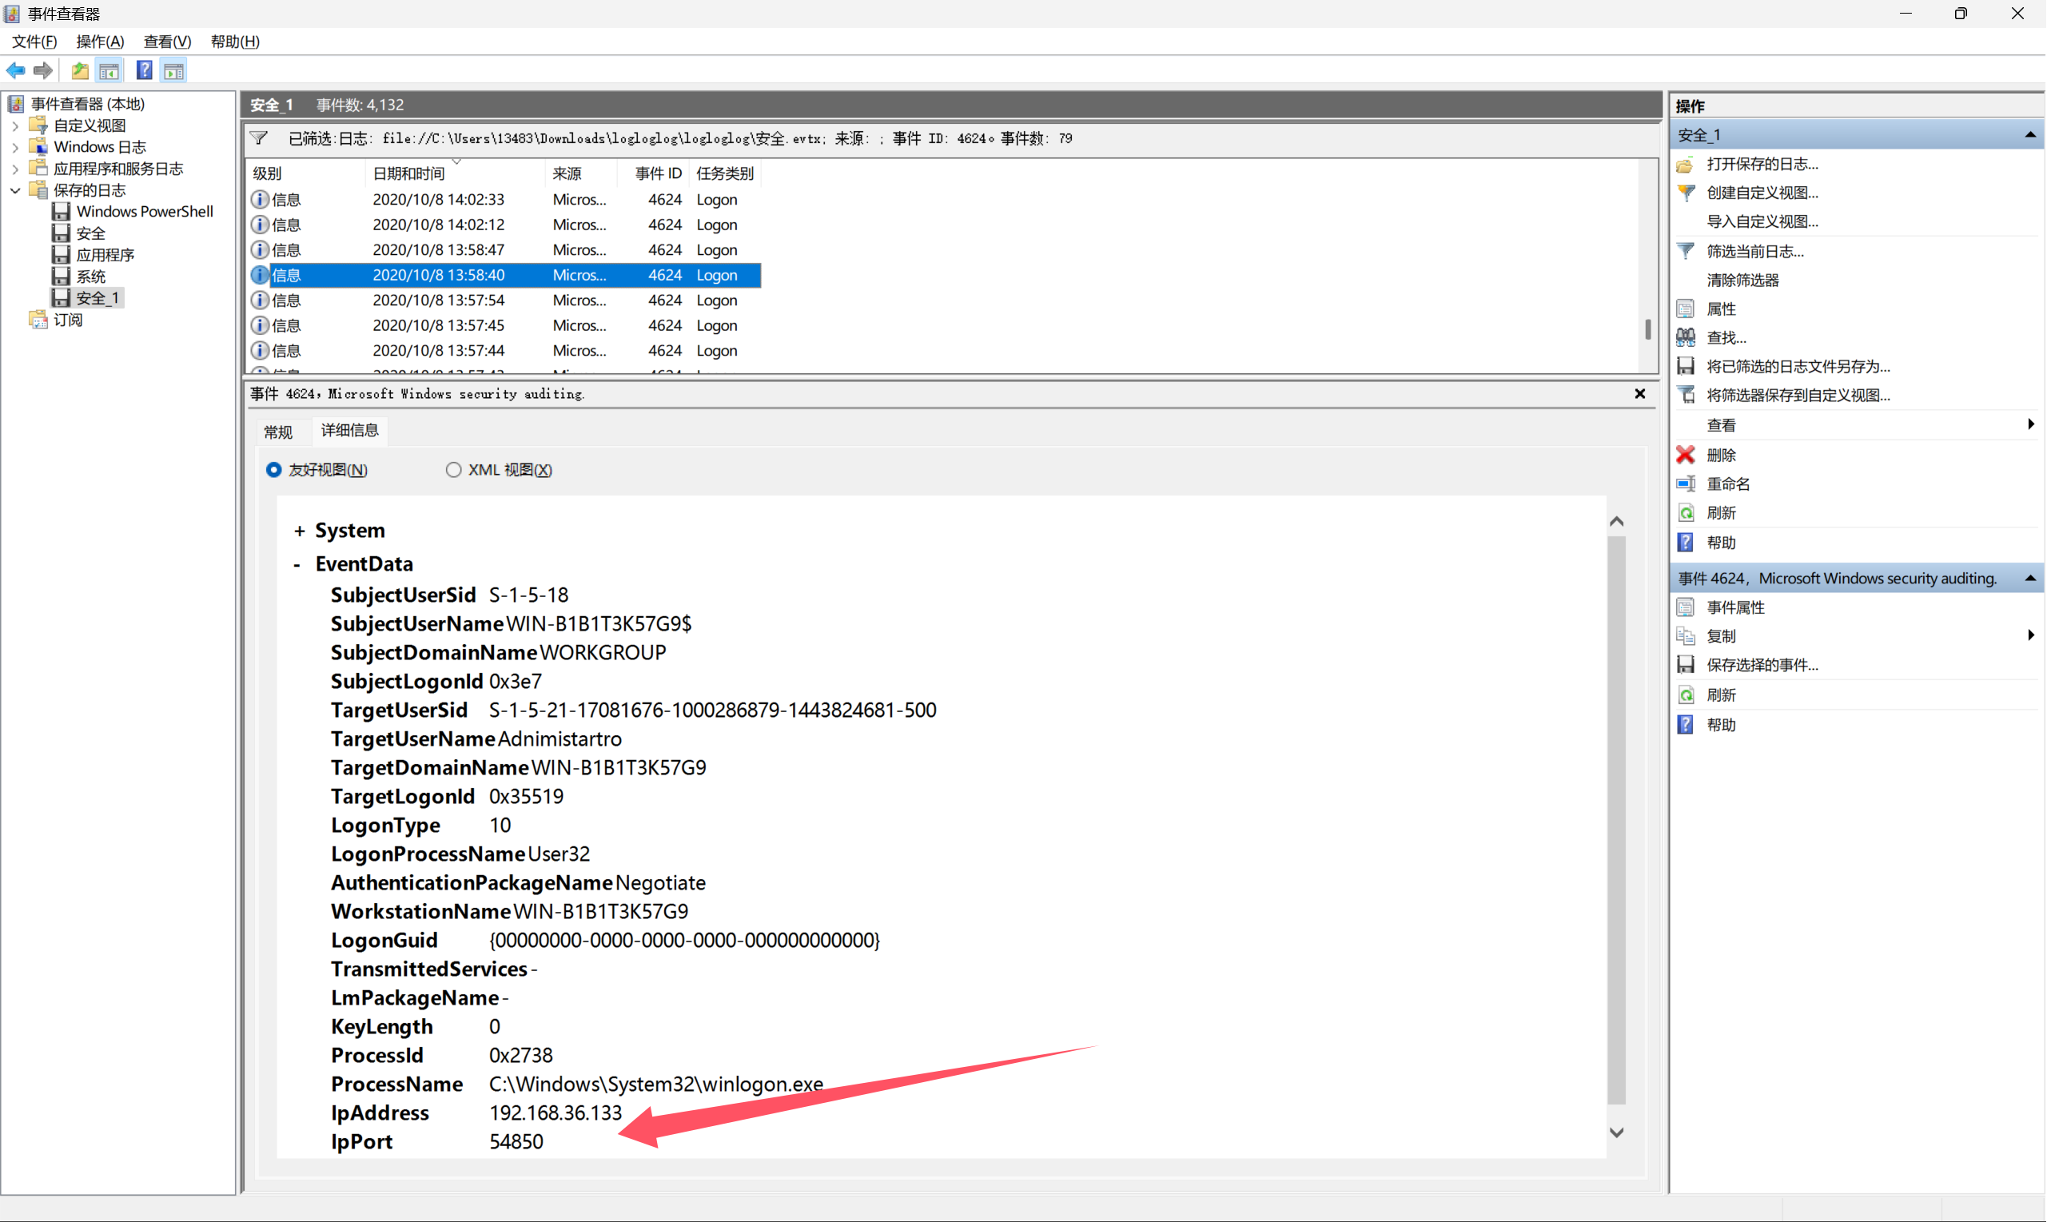Image resolution: width=2047 pixels, height=1222 pixels.
Task: Click the blue help toolbar icon
Action: point(144,71)
